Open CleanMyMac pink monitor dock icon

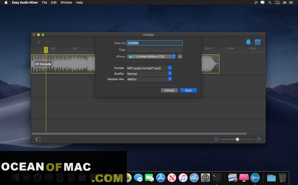click(244, 178)
